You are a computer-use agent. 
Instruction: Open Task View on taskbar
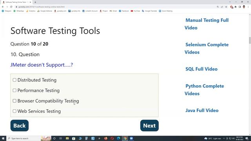pyautogui.click(x=61, y=138)
